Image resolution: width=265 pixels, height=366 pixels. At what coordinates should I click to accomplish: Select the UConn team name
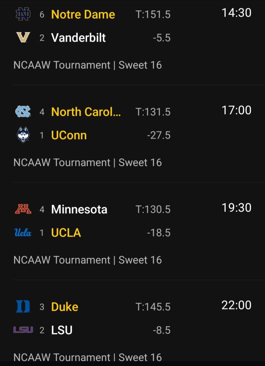click(69, 135)
